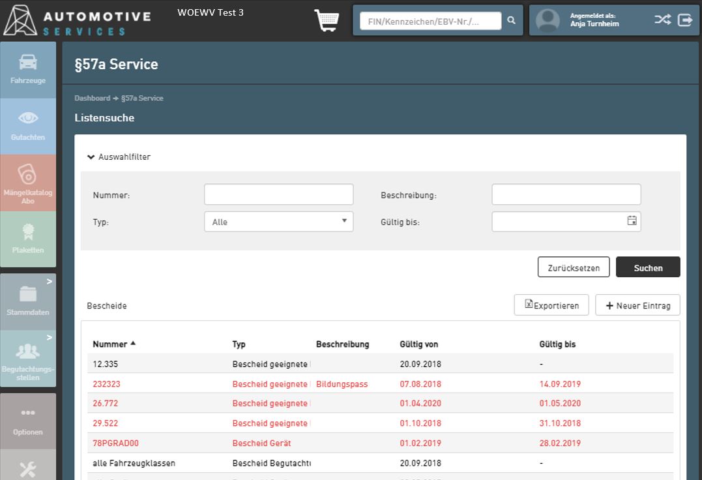Open the Gutachten sidebar section
The height and width of the screenshot is (480, 702).
pos(28,126)
